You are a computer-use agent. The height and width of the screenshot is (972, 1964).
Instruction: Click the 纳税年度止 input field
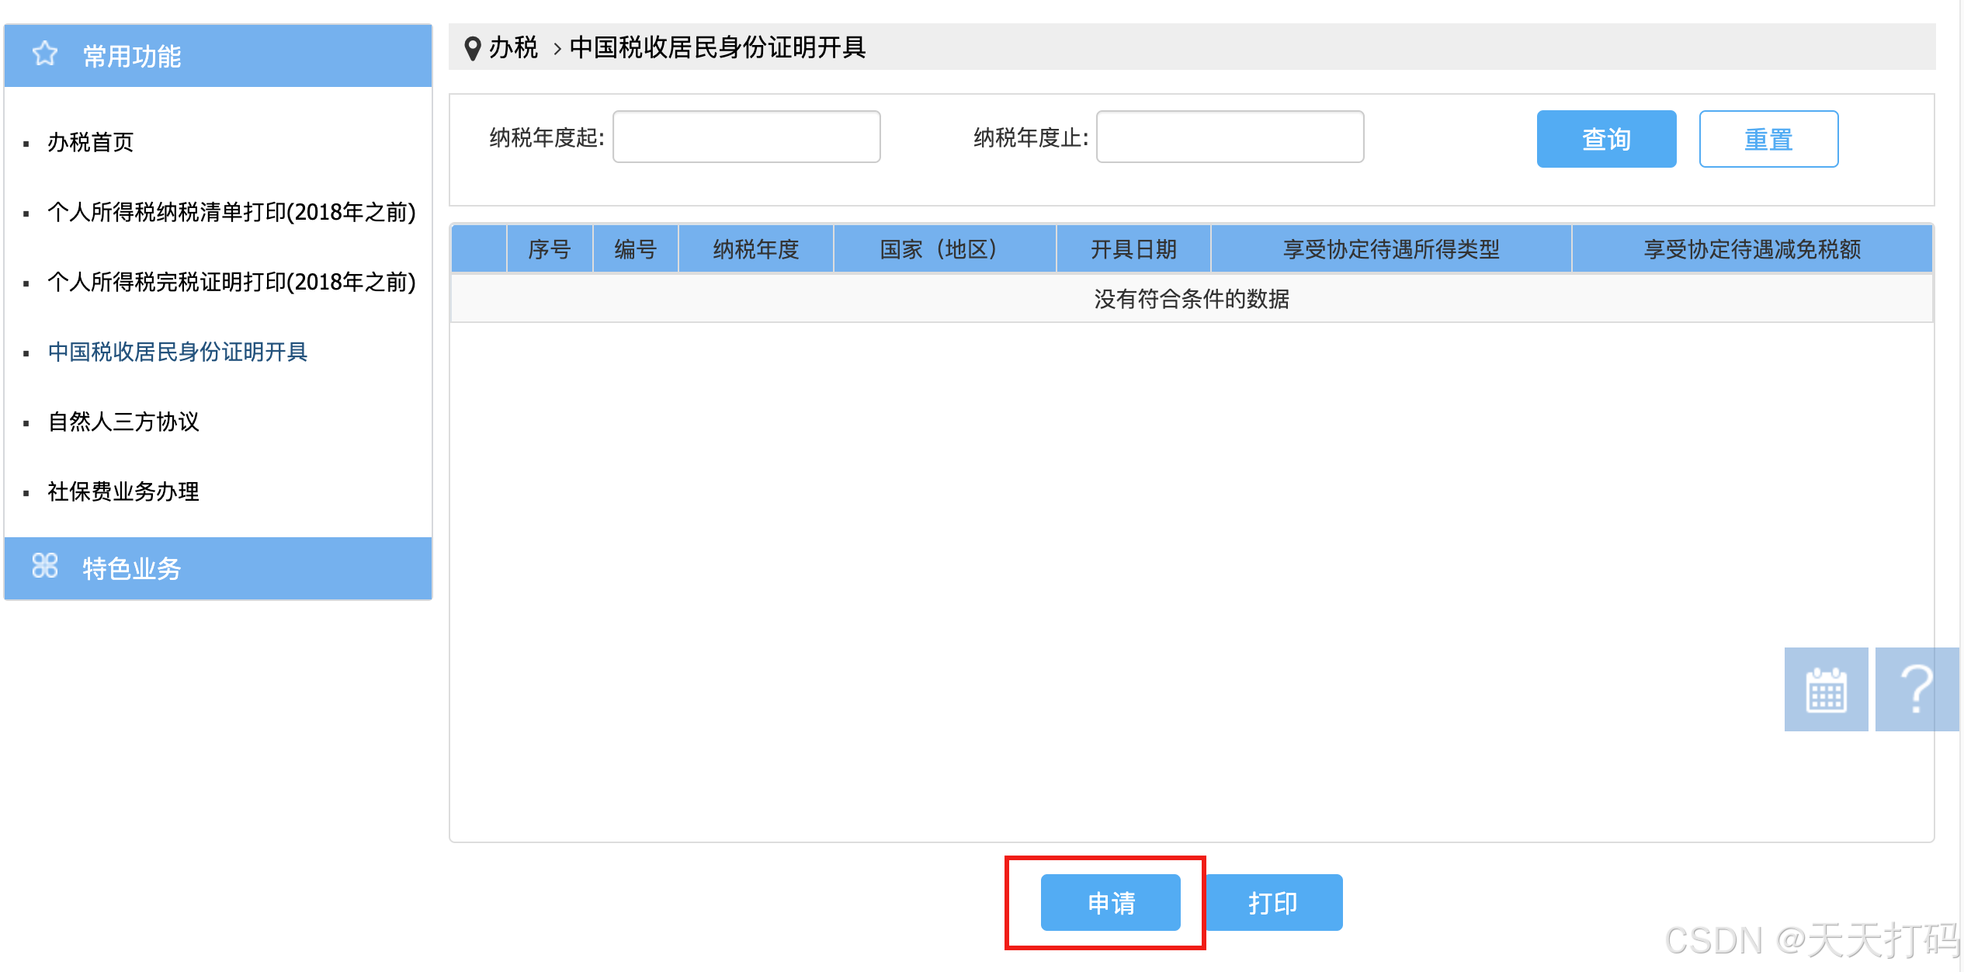pyautogui.click(x=1230, y=137)
